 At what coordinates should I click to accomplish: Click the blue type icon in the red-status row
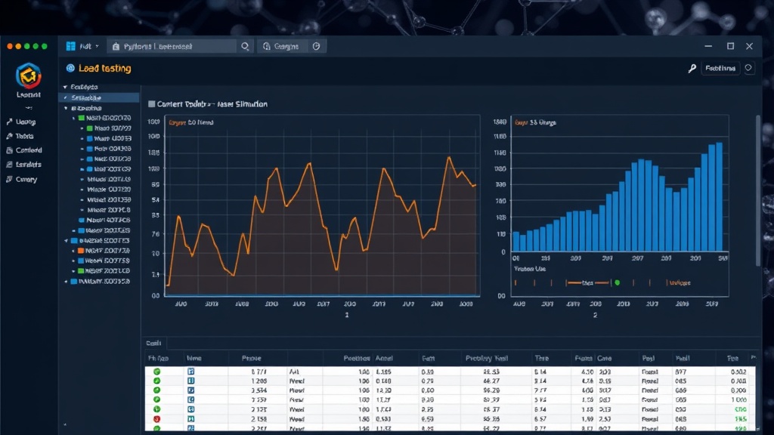pyautogui.click(x=191, y=418)
